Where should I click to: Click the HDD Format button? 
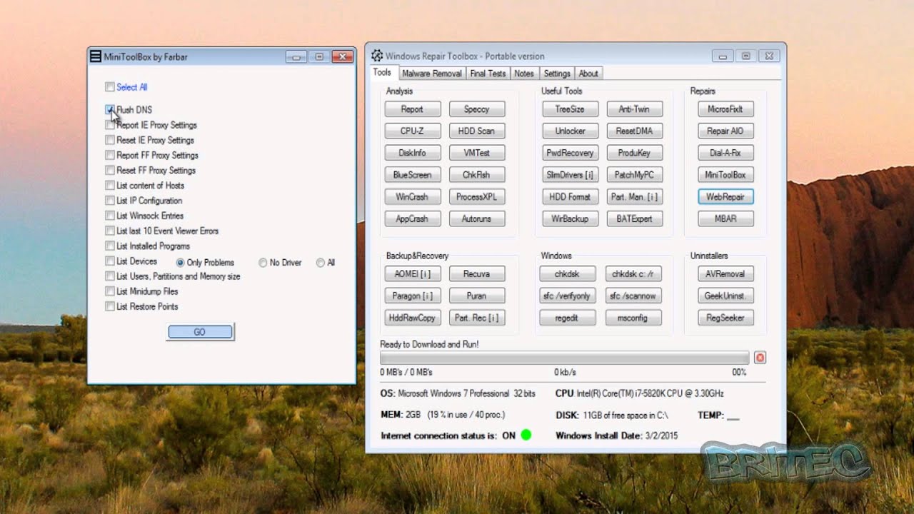(x=570, y=196)
